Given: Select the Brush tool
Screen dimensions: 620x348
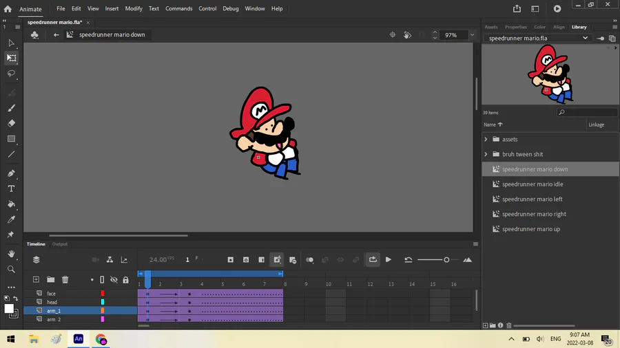Looking at the screenshot, I should tap(11, 108).
